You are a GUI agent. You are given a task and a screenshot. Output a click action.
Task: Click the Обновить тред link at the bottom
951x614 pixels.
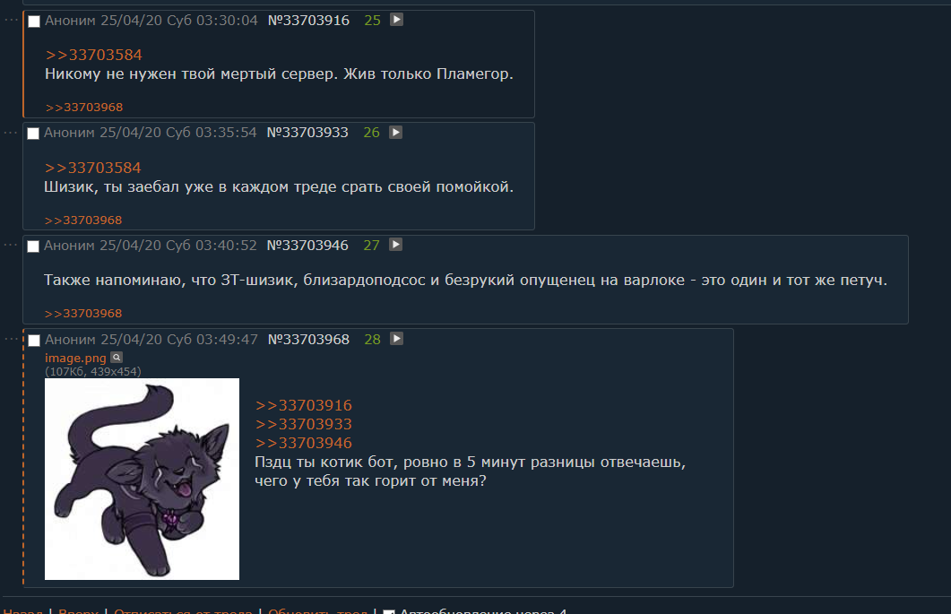click(317, 611)
